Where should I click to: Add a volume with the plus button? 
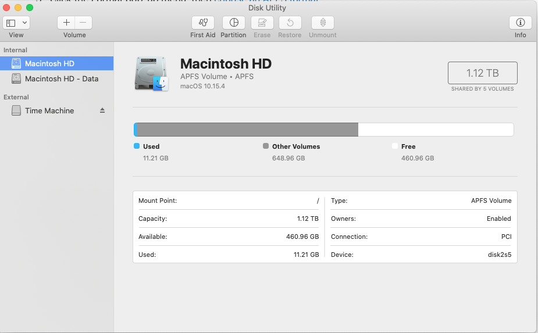66,23
